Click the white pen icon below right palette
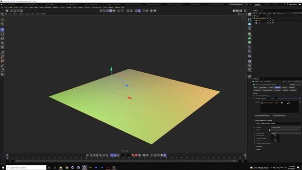The image size is (302, 170). 250,76
